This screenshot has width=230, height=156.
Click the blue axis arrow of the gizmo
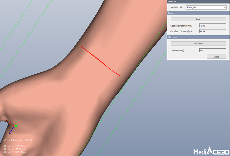10,133
